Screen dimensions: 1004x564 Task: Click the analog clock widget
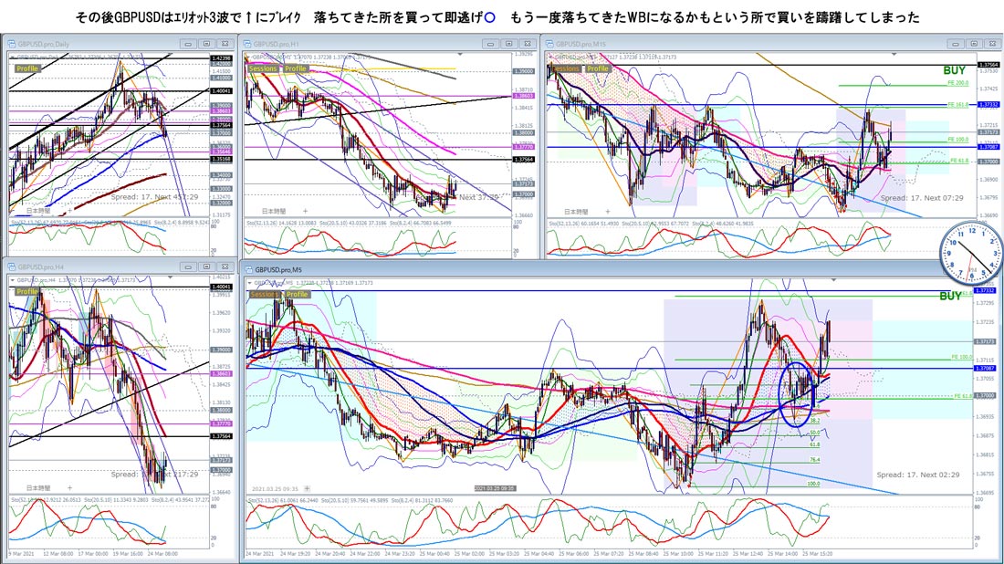click(971, 254)
